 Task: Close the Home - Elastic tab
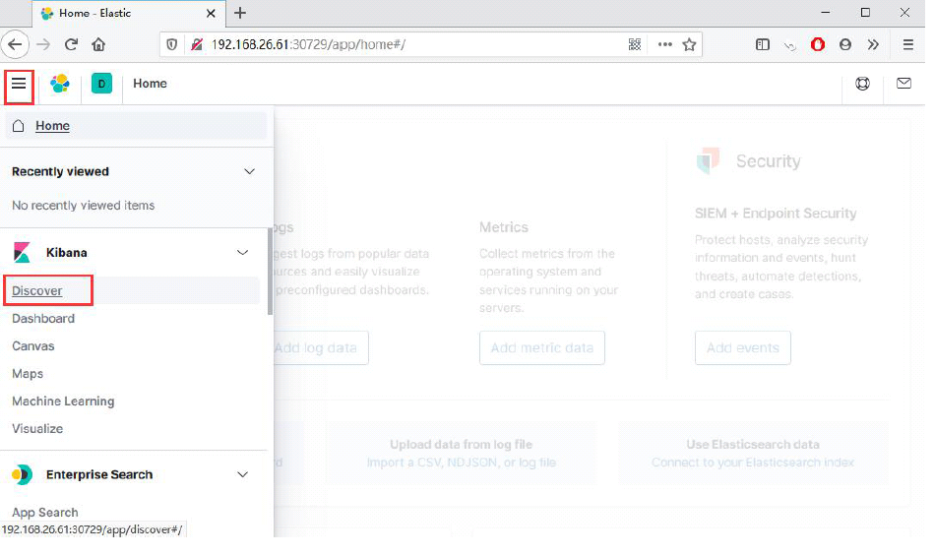coord(211,13)
